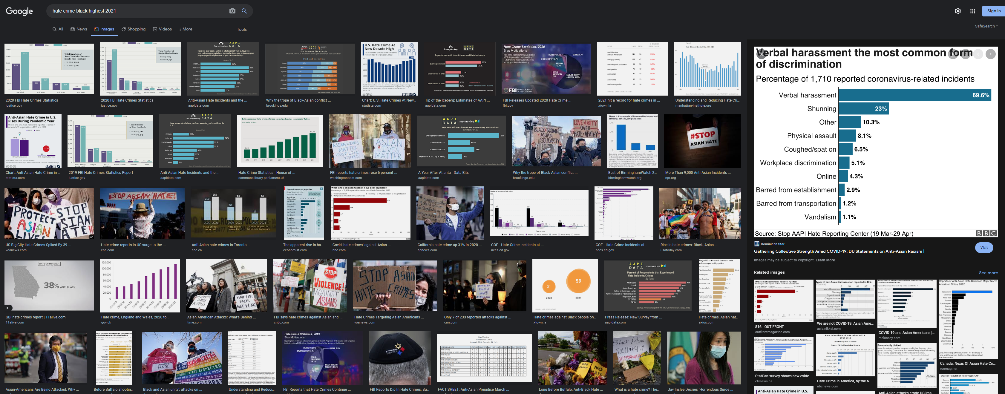Click the Dominican Star source name
This screenshot has width=1005, height=394.
(773, 244)
